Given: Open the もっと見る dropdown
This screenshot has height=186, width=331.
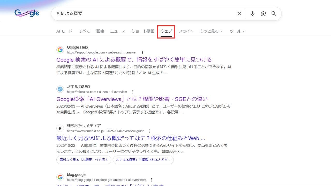Looking at the screenshot, I should pos(211,31).
